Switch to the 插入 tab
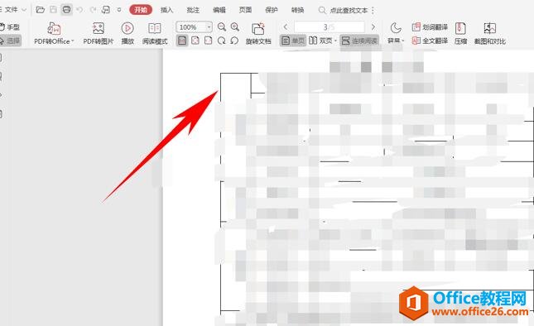Viewport: 534px width, 326px height. (167, 10)
